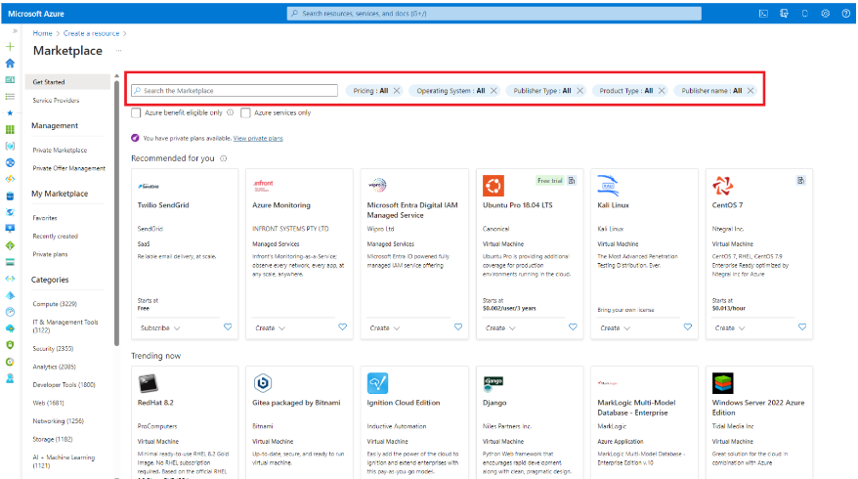Click the Search the Marketplace field
Viewport: 858px width, 479px height.
point(235,90)
